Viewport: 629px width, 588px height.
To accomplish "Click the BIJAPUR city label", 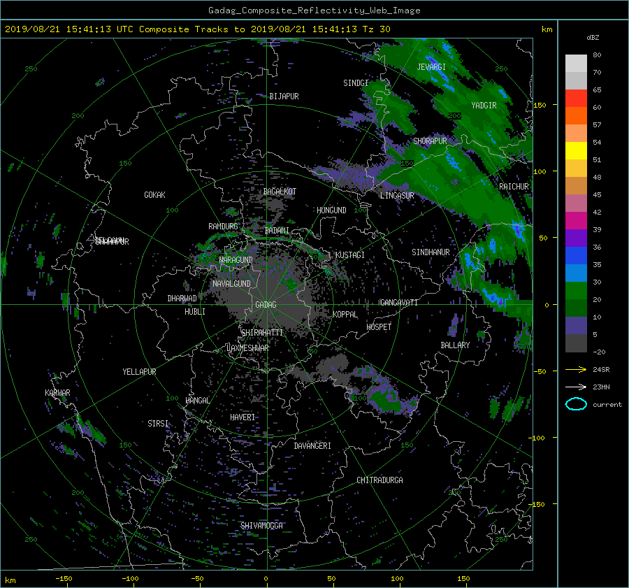I will tap(284, 96).
